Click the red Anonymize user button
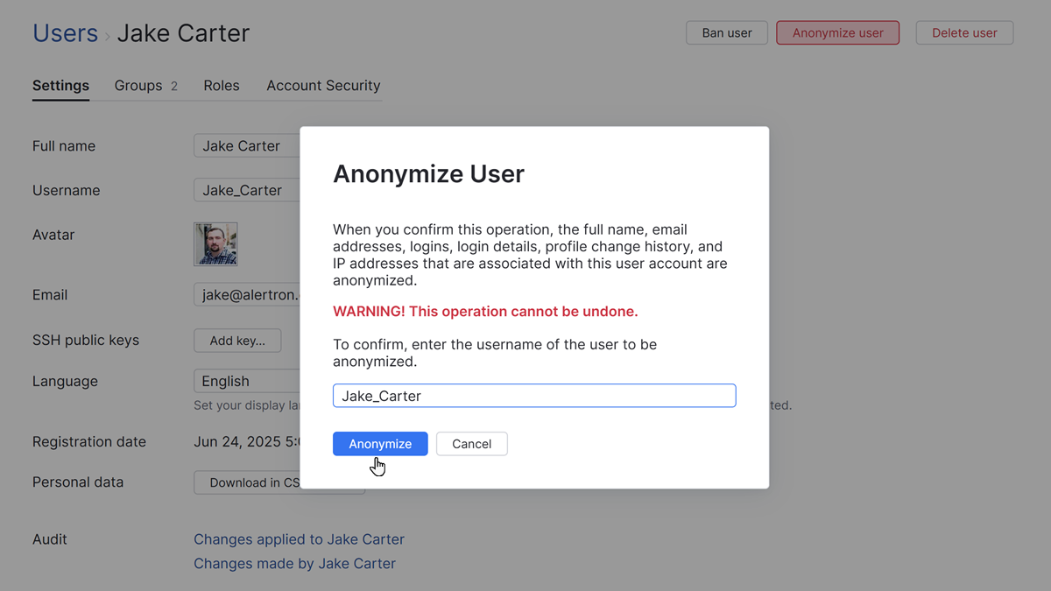This screenshot has height=591, width=1051. [x=837, y=32]
